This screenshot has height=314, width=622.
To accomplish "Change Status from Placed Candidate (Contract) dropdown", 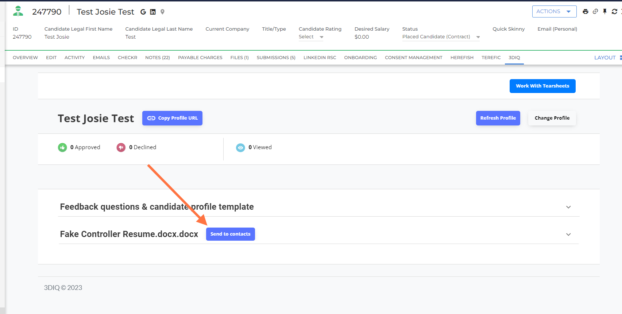I will pos(441,37).
